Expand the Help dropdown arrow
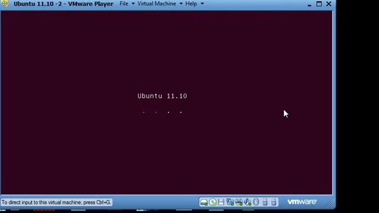 202,4
